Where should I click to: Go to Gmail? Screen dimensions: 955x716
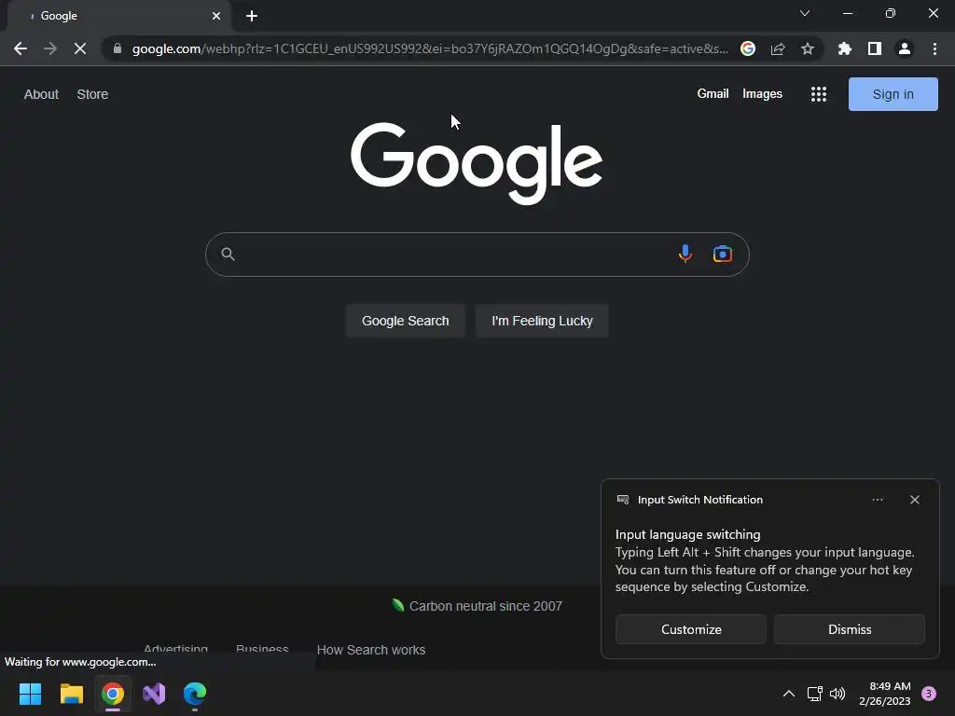tap(713, 94)
